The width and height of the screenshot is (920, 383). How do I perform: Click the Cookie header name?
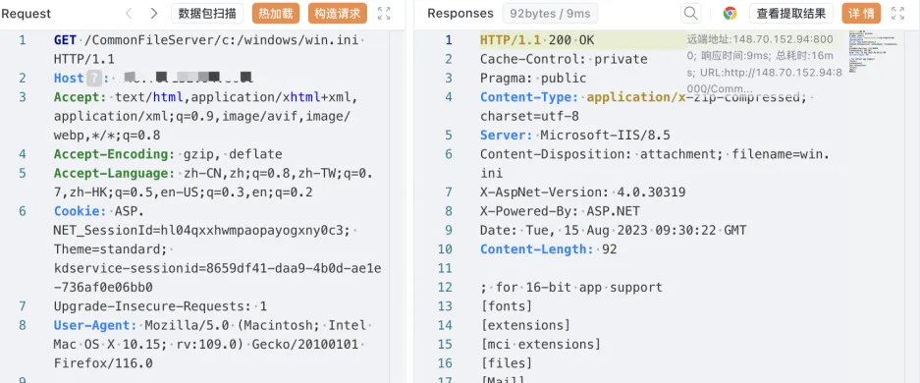click(x=80, y=211)
